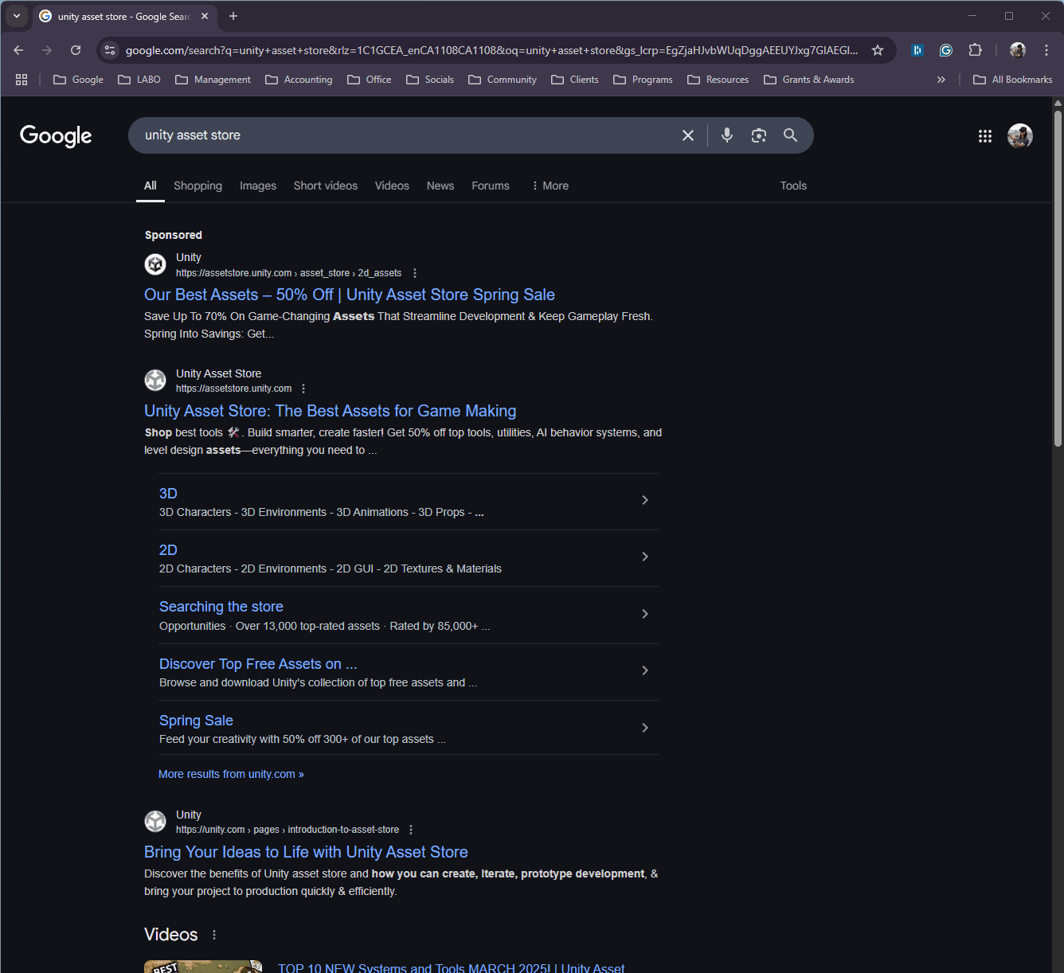Switch to Videos tab
1064x973 pixels.
[x=392, y=186]
